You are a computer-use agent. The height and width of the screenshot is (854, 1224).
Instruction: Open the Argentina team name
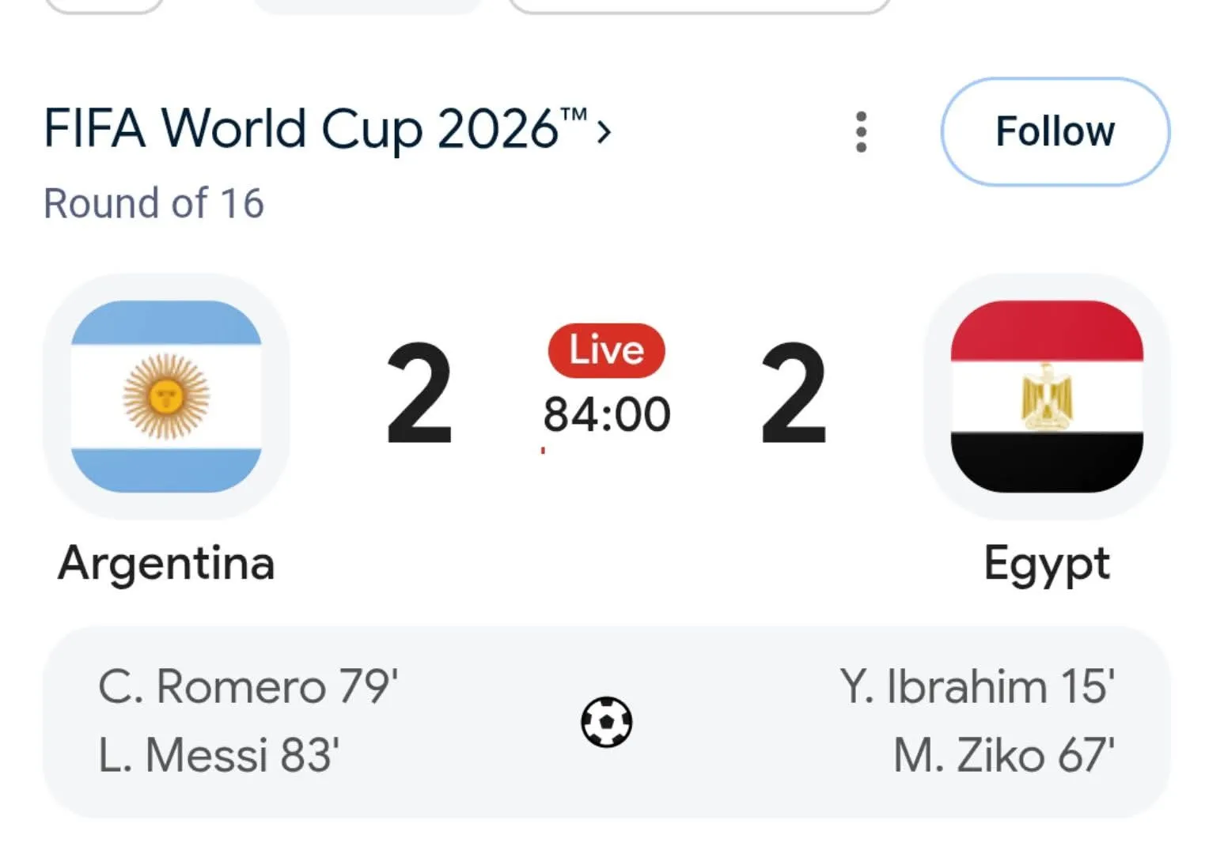pyautogui.click(x=166, y=563)
